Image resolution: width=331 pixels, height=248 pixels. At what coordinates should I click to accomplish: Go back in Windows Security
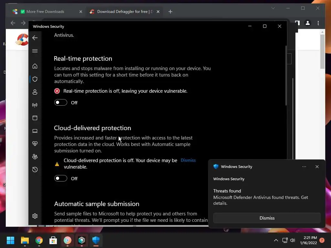(x=35, y=38)
